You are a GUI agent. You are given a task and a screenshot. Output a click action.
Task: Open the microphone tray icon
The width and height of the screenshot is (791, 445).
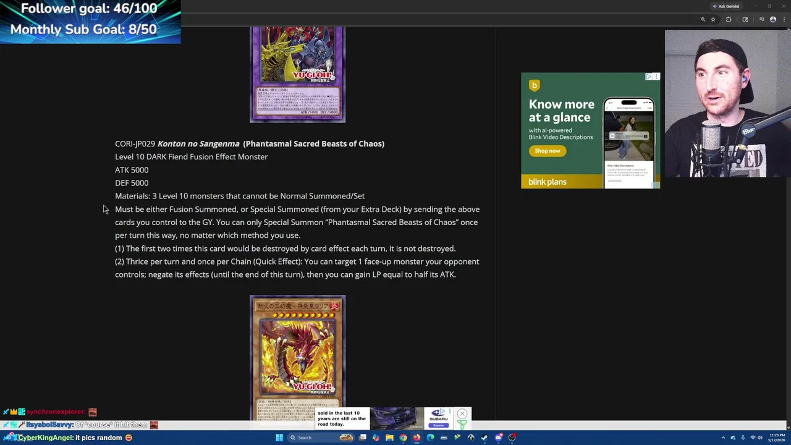point(743,438)
